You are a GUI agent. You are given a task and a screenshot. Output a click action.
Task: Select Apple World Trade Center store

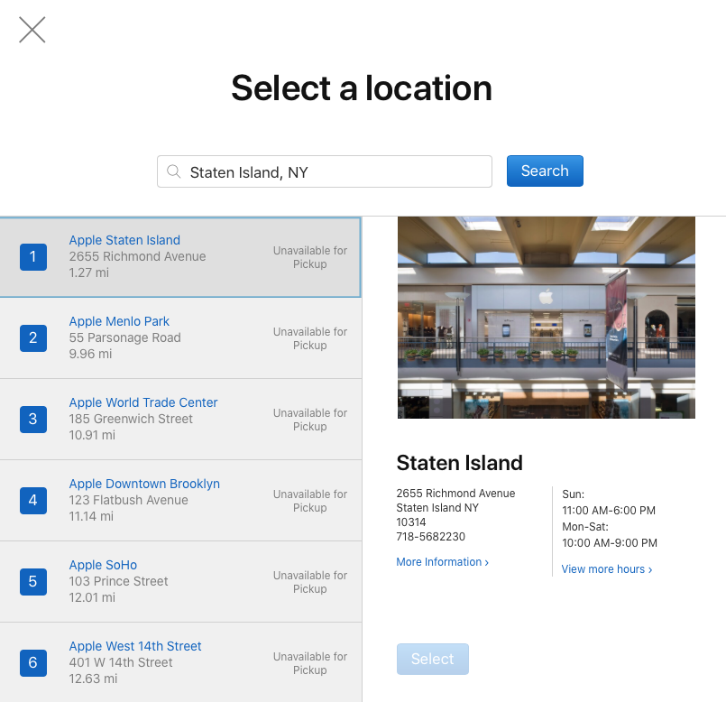pos(143,402)
